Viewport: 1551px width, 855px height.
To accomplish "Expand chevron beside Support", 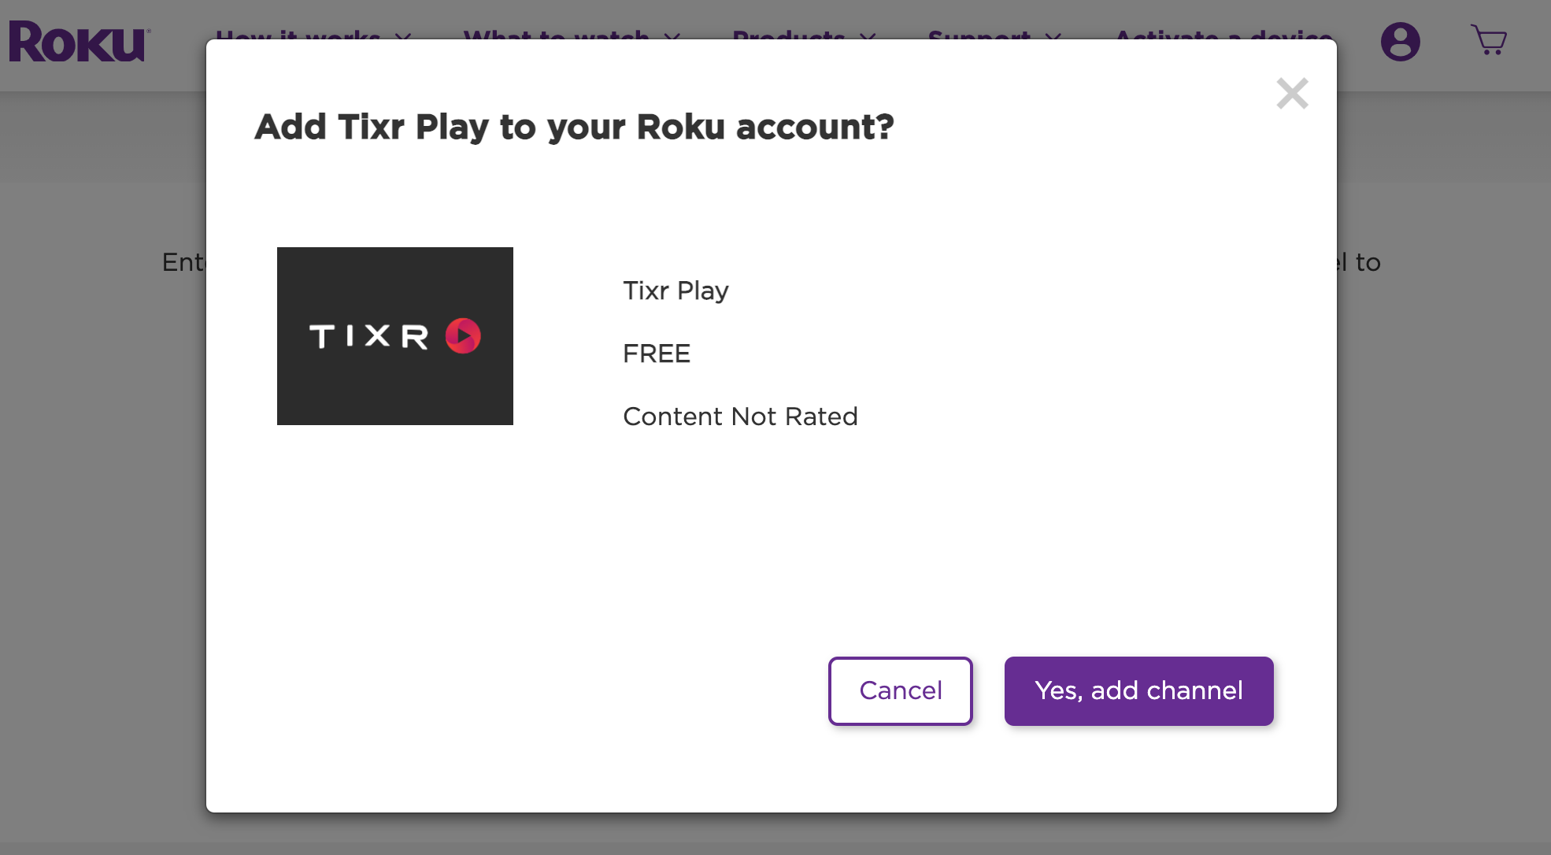I will pos(1053,35).
